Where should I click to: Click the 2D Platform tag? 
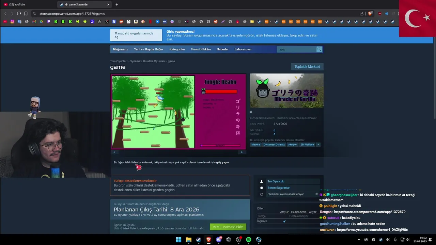[307, 145]
